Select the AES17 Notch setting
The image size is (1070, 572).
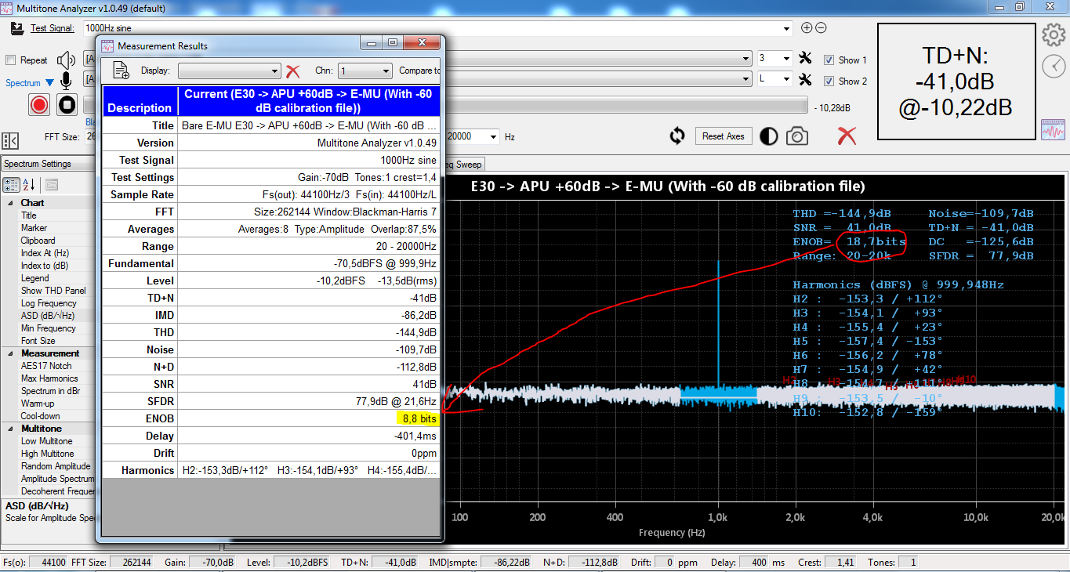[46, 366]
